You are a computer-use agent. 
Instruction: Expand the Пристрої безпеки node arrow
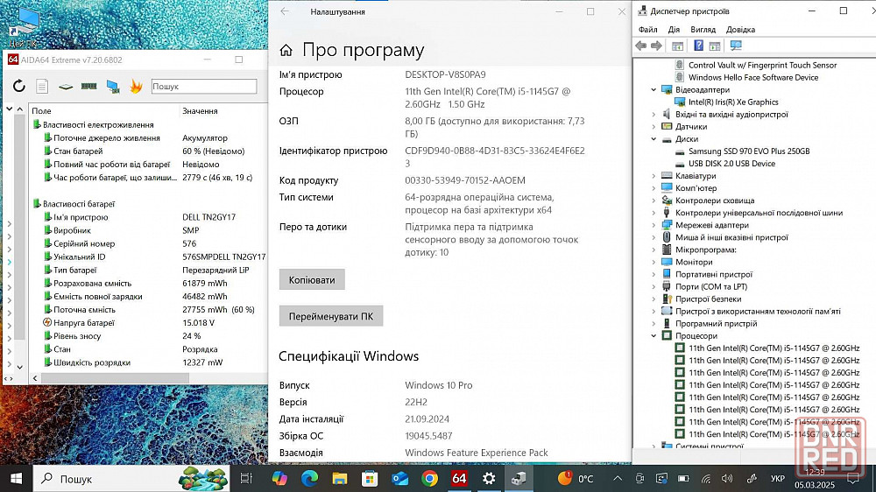click(x=653, y=299)
